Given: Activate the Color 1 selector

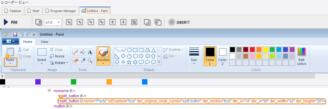Looking at the screenshot, I should [210, 56].
